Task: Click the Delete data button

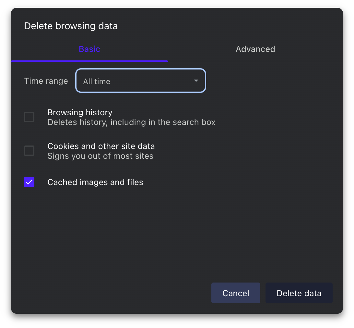Action: tap(299, 293)
